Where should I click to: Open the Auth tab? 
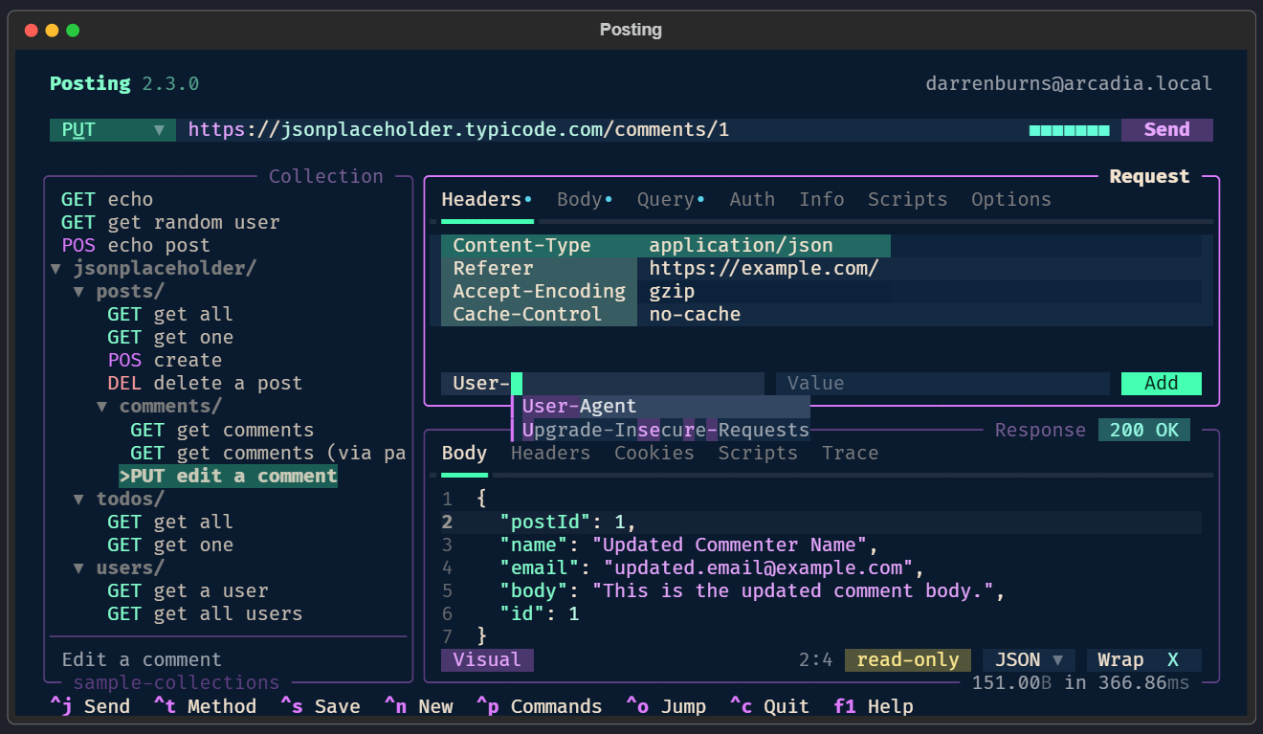[752, 200]
